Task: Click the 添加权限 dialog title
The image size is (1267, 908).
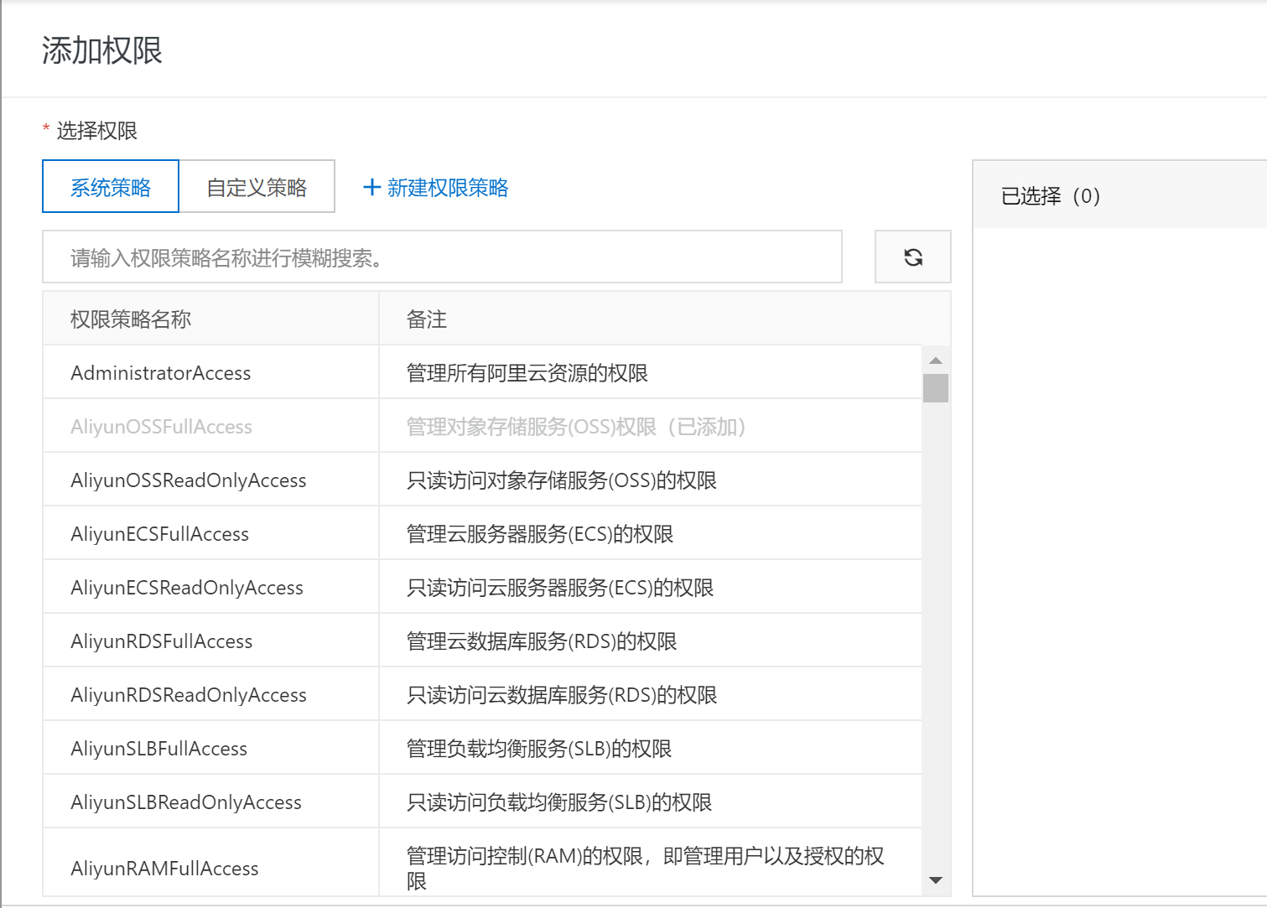Action: 102,50
